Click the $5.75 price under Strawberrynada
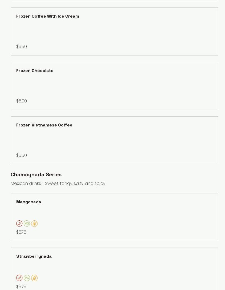 click(x=21, y=287)
